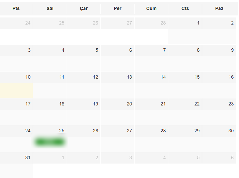Click the Cts weekday header
239x178 pixels.
coord(185,8)
